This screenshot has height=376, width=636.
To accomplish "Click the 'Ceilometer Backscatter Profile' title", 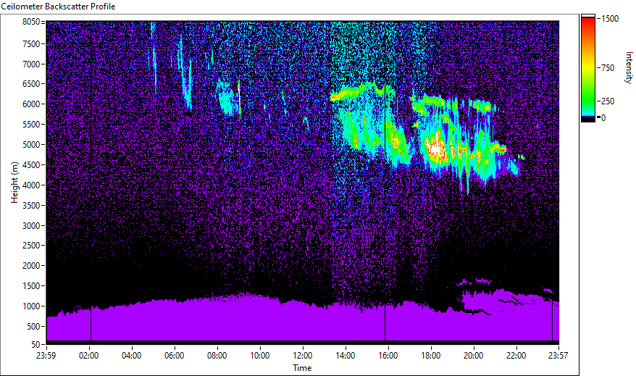I will coord(58,7).
